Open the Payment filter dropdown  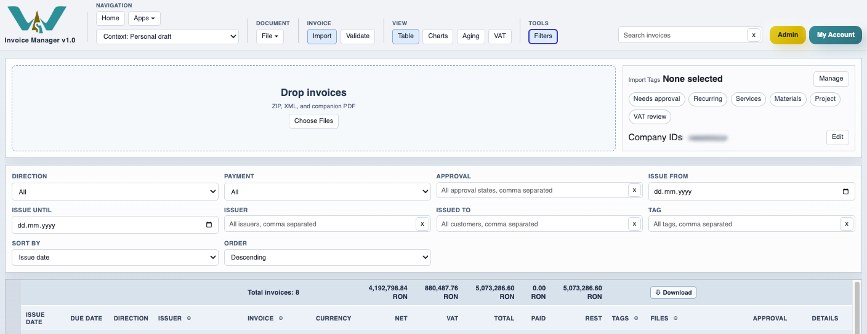click(x=327, y=192)
